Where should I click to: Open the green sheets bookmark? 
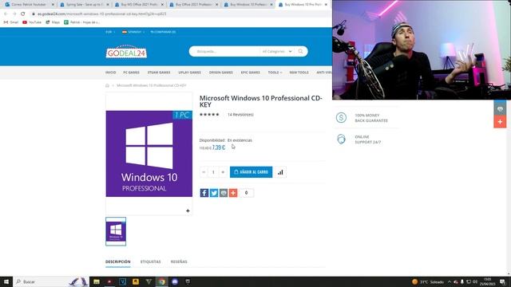point(81,22)
